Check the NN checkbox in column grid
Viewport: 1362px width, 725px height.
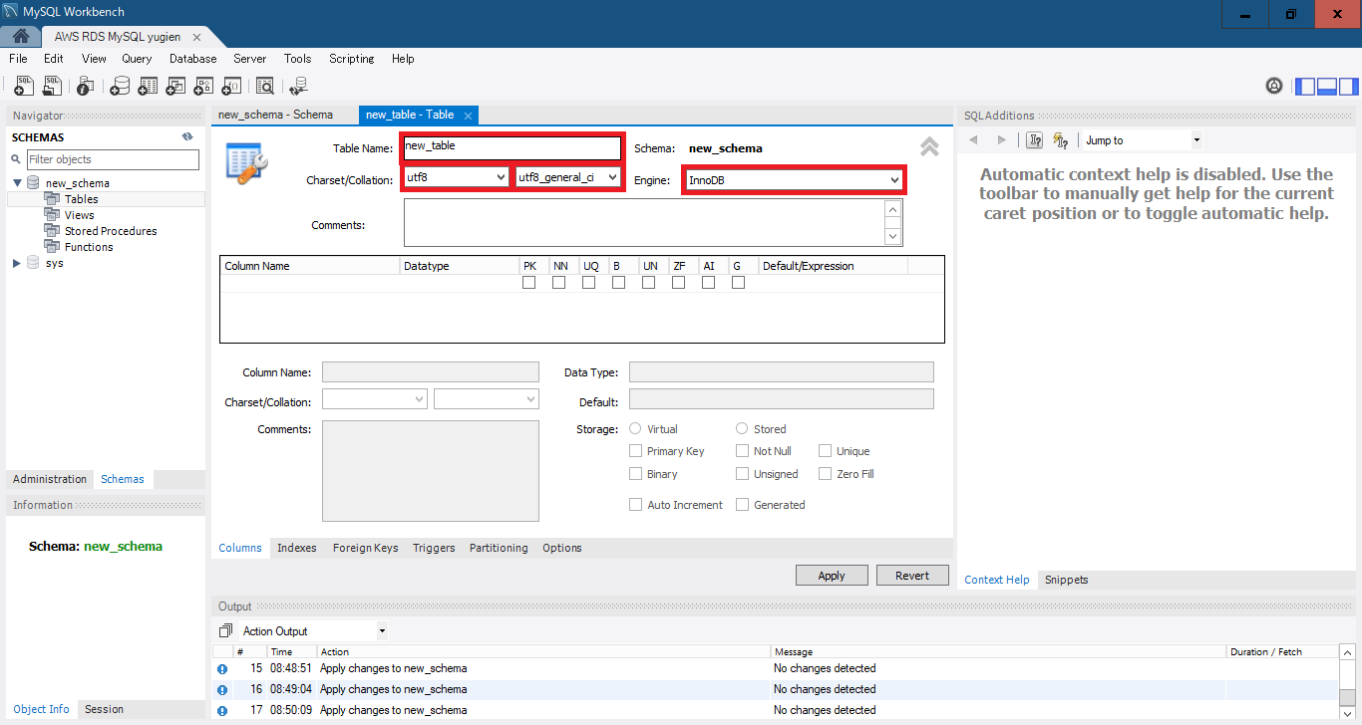point(559,283)
